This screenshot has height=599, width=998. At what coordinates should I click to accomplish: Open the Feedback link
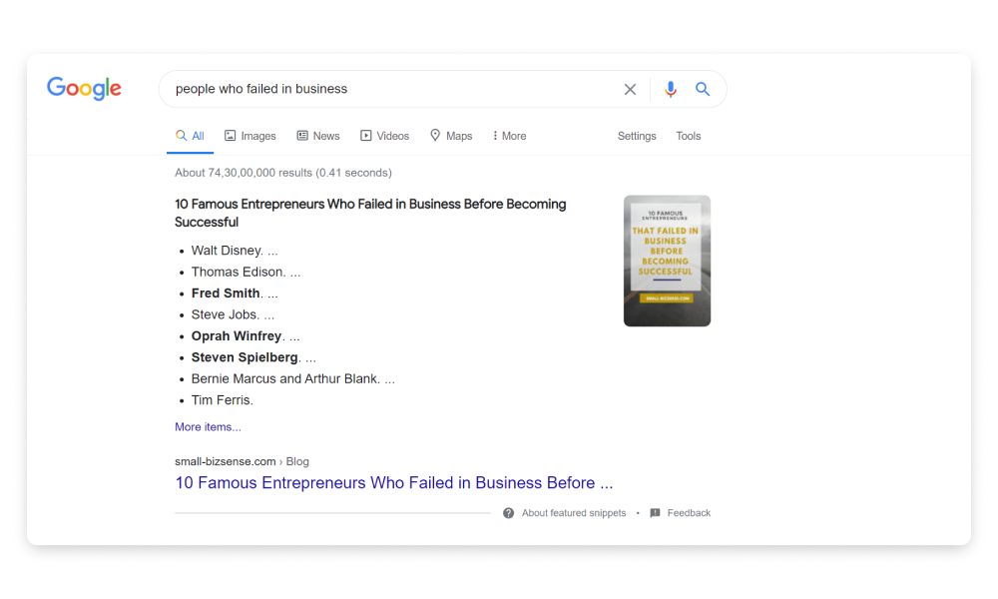pos(689,513)
